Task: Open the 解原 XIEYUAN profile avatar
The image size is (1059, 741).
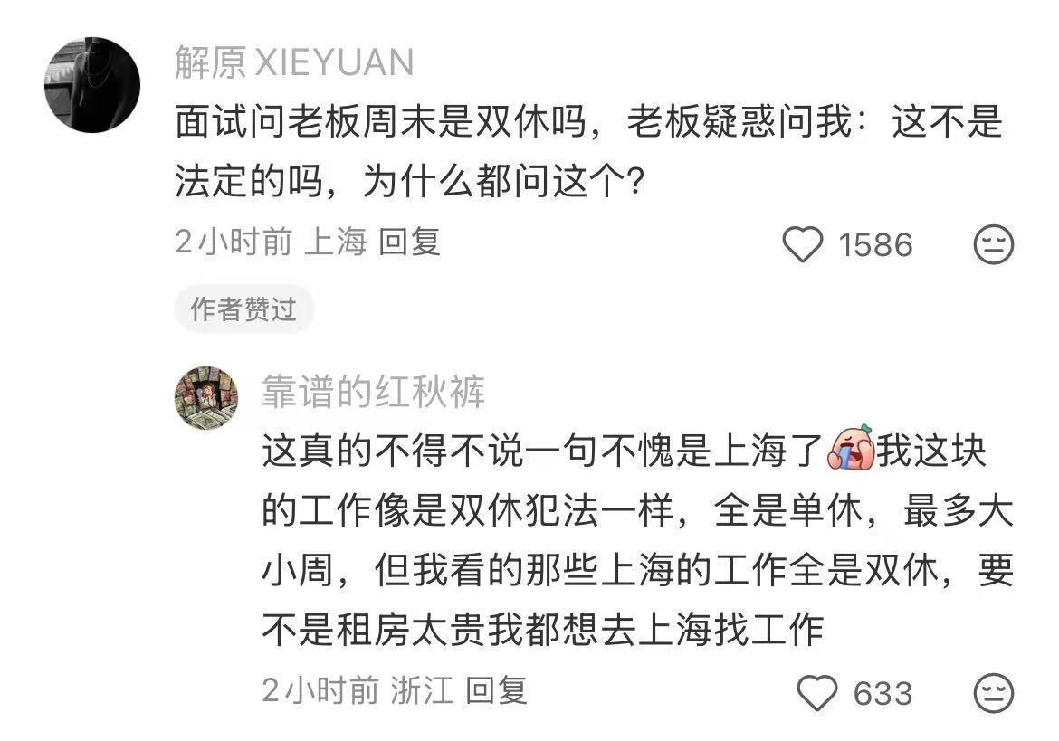Action: click(91, 85)
